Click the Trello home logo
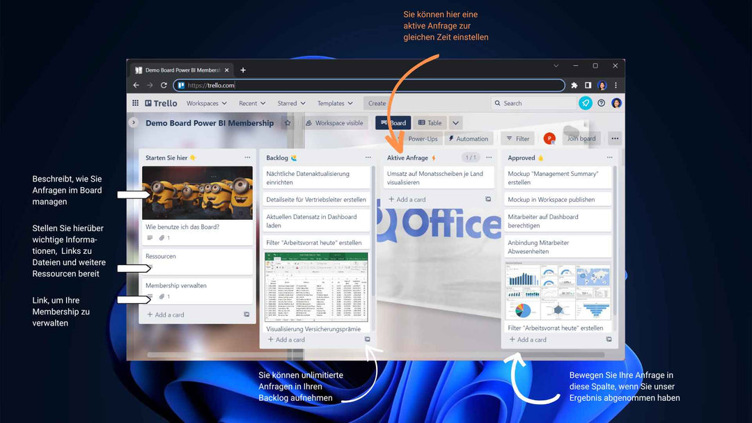The height and width of the screenshot is (423, 752). [162, 103]
